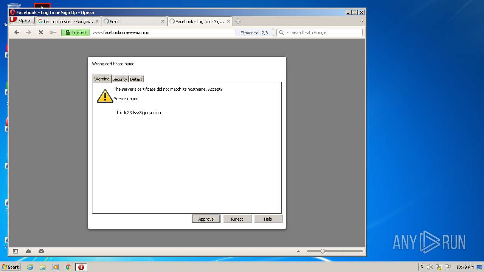Click the 10:49 AM system clock
Viewport: 484px width, 272px height.
(x=465, y=267)
